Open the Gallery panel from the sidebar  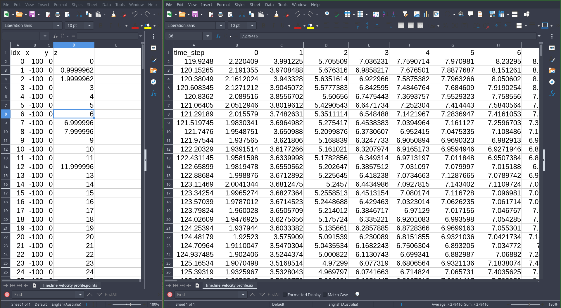pyautogui.click(x=552, y=70)
